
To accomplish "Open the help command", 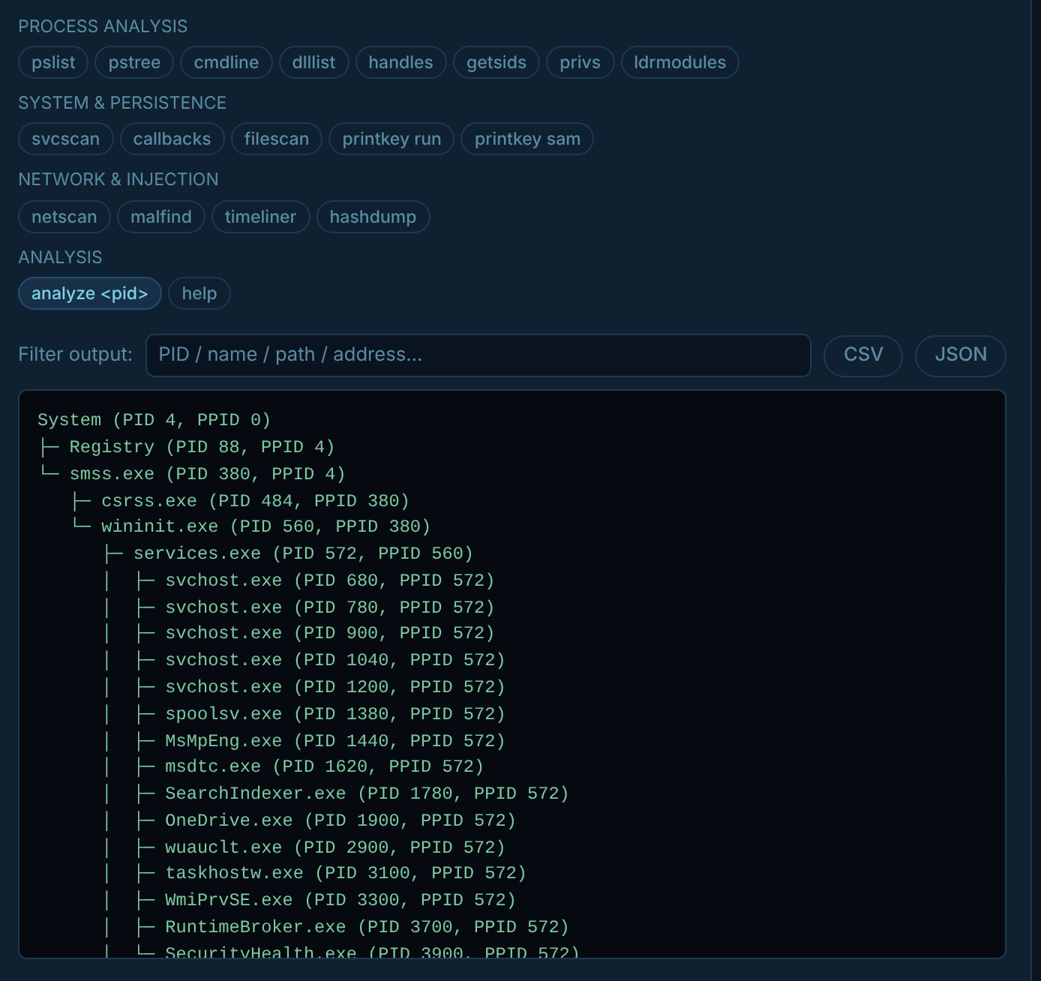I will point(199,293).
